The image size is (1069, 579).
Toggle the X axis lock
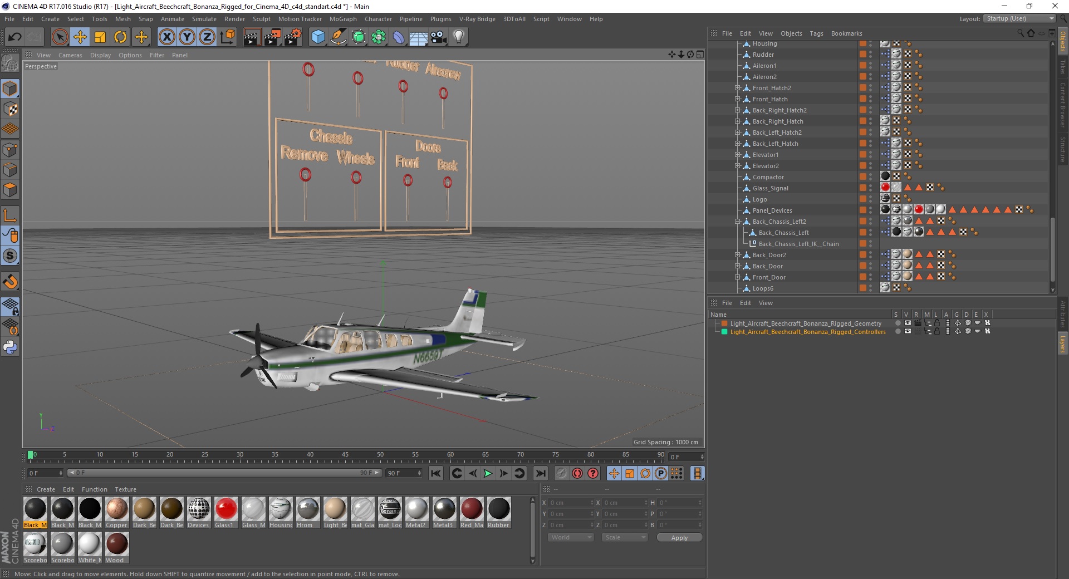pyautogui.click(x=166, y=37)
